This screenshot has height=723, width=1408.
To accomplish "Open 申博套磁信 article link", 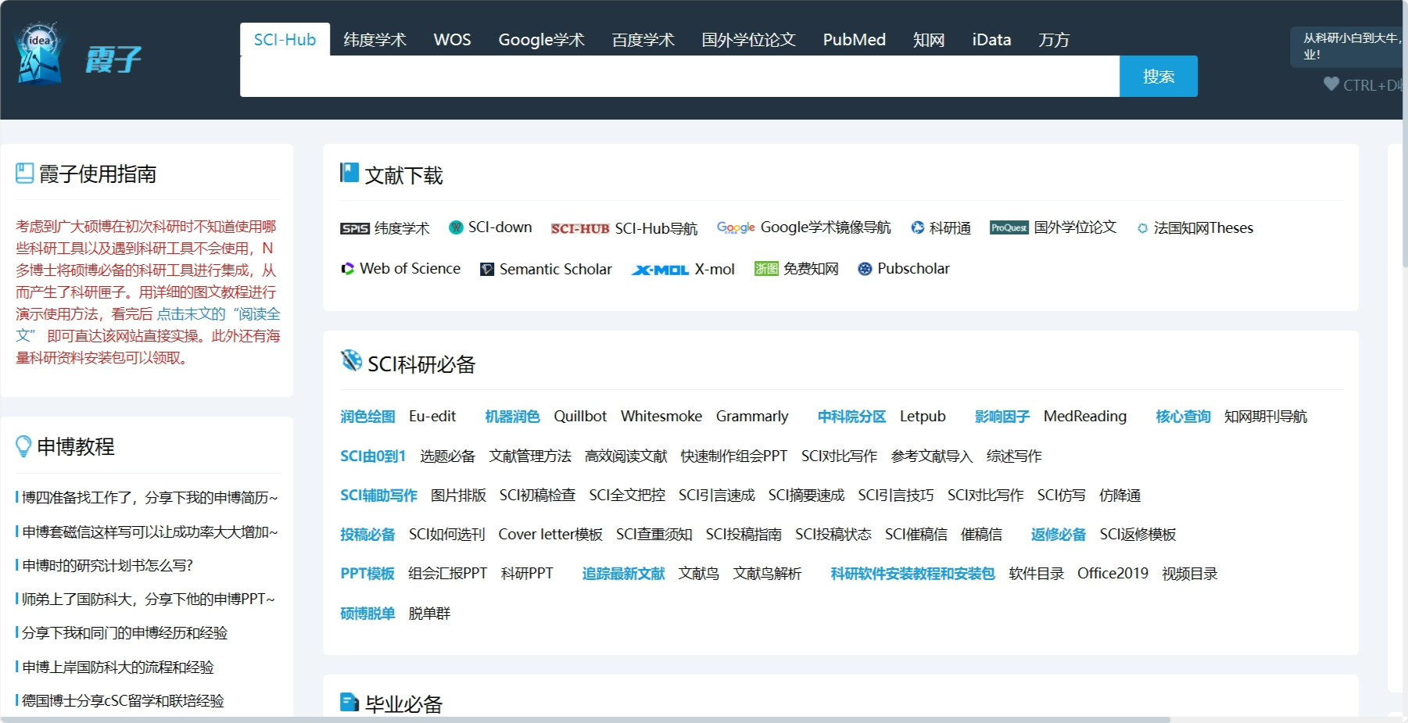I will point(149,532).
